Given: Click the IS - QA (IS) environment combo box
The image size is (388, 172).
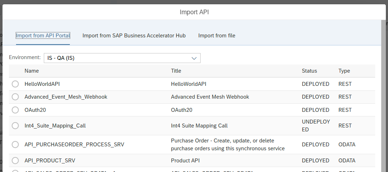Looking at the screenshot, I should [x=118, y=58].
